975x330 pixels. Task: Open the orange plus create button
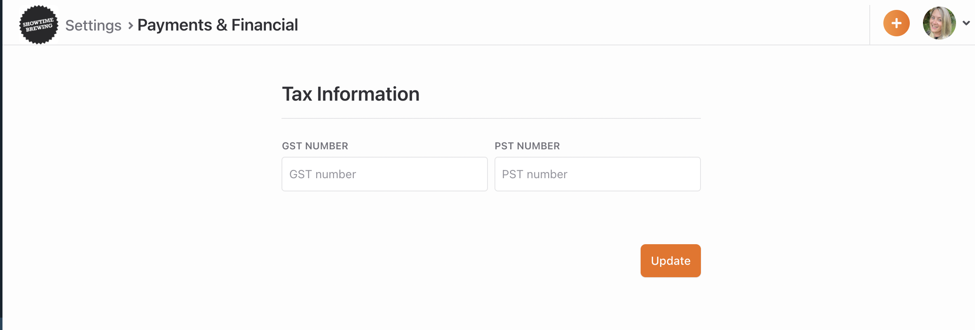[896, 23]
